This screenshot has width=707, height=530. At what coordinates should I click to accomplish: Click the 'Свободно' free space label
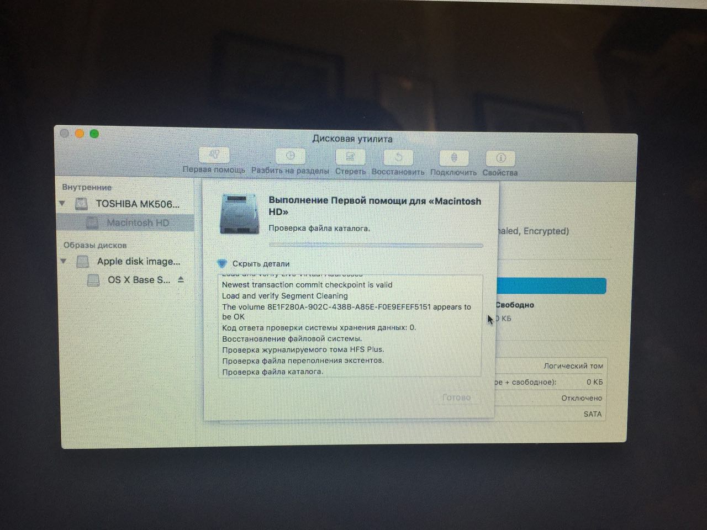coord(515,305)
